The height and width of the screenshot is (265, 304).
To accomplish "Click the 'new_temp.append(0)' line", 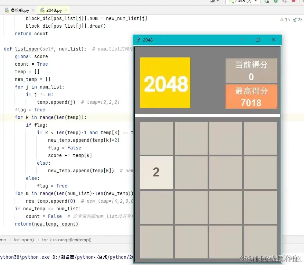I will [x=50, y=201].
